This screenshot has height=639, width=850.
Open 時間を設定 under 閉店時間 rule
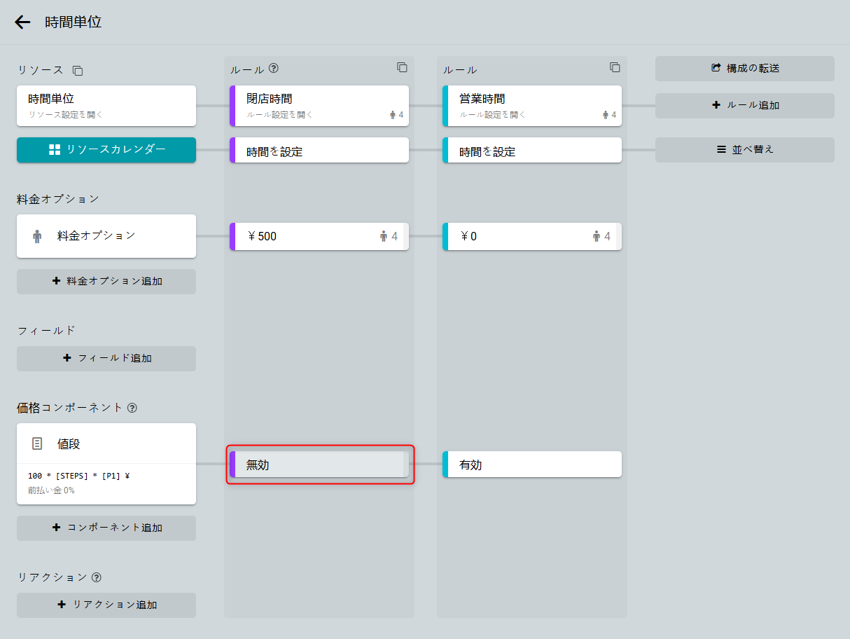pos(319,151)
